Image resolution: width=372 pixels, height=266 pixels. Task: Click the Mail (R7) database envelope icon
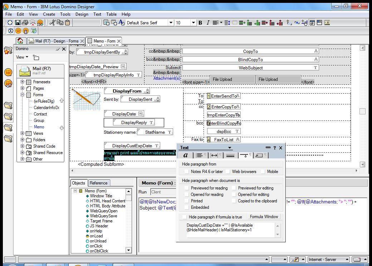pyautogui.click(x=25, y=71)
